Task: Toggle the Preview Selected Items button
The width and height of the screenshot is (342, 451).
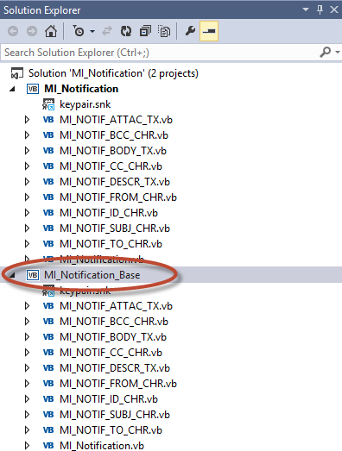Action: [x=209, y=31]
